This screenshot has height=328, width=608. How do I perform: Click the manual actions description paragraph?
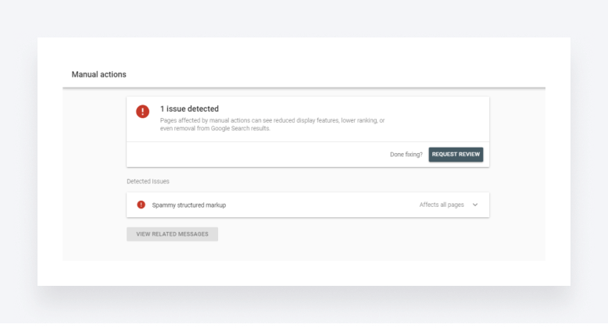(x=272, y=124)
